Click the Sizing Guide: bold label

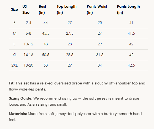[21, 98]
